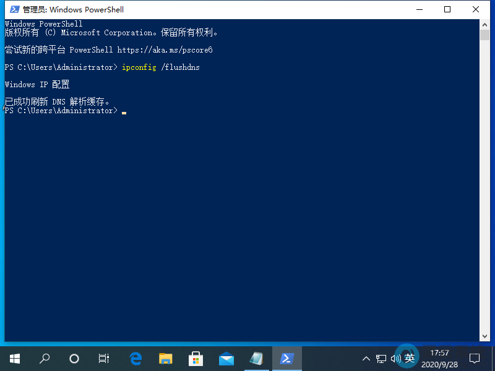Maximize the PowerShell window

447,9
